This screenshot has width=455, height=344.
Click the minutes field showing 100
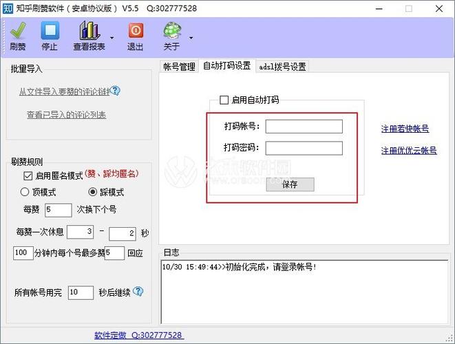click(23, 252)
